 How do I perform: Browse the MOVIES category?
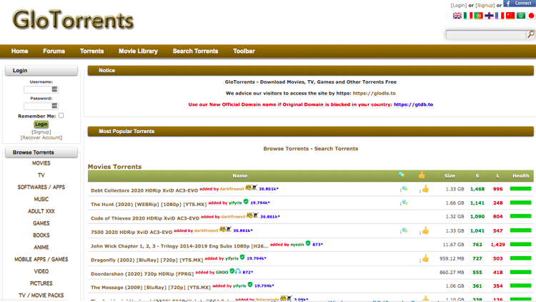pyautogui.click(x=41, y=163)
